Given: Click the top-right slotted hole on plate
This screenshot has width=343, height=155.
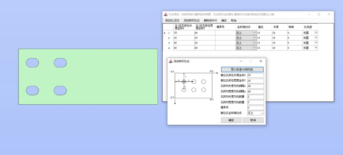Looking at the screenshot, I should click(x=60, y=63).
